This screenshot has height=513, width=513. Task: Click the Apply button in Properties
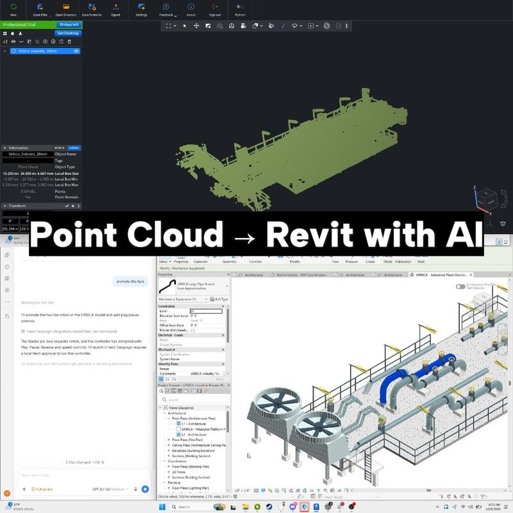[220, 379]
